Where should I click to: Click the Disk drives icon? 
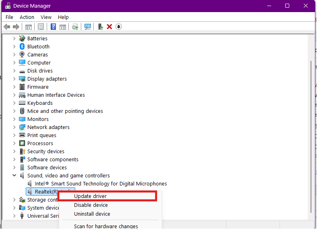point(22,71)
